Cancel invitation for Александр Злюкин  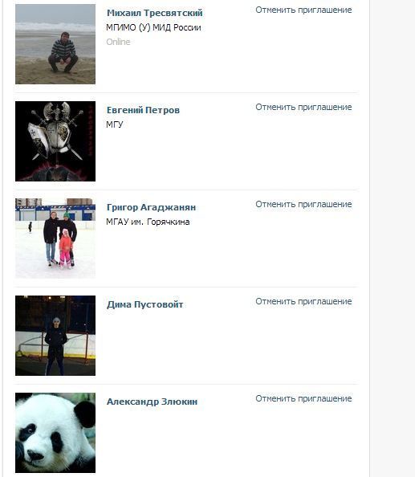pyautogui.click(x=303, y=398)
